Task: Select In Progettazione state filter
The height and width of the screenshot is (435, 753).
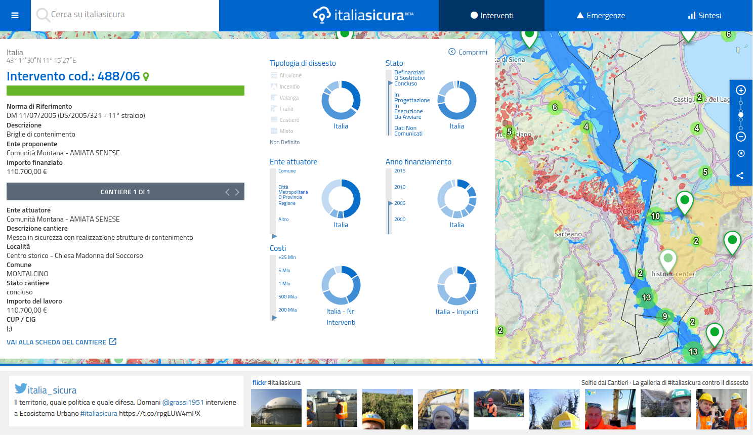Action: pyautogui.click(x=412, y=98)
